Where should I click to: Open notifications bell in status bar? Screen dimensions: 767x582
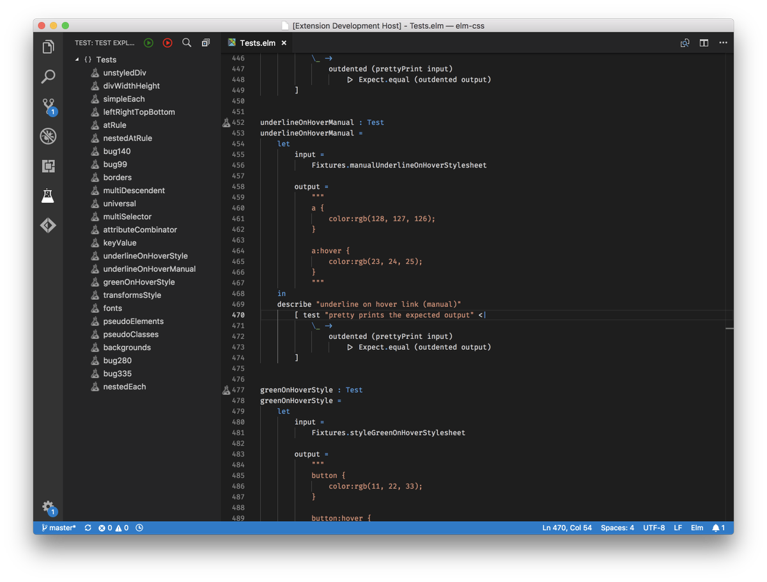718,528
